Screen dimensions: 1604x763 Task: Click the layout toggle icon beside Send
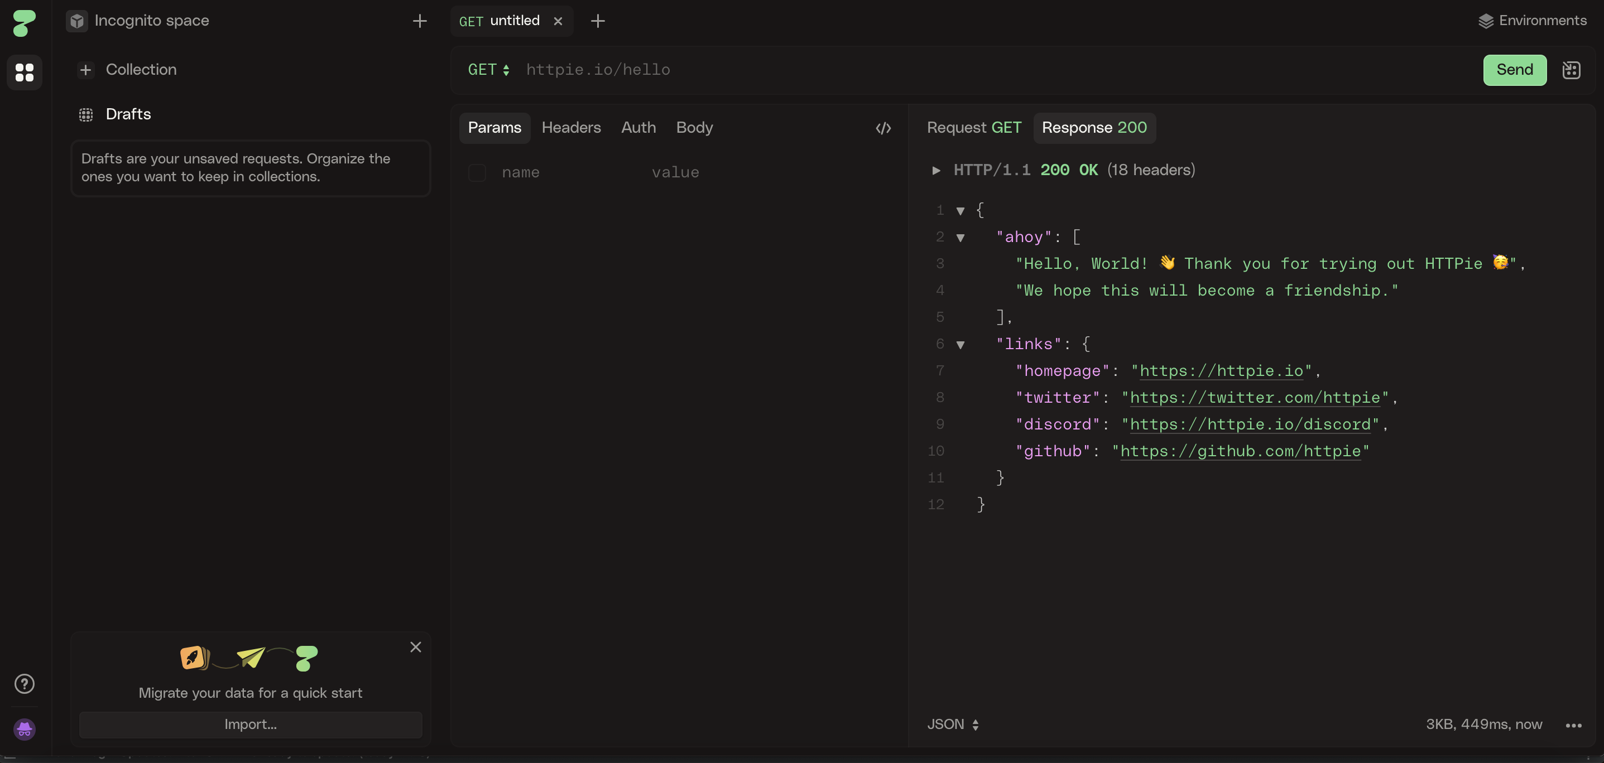click(x=1571, y=70)
